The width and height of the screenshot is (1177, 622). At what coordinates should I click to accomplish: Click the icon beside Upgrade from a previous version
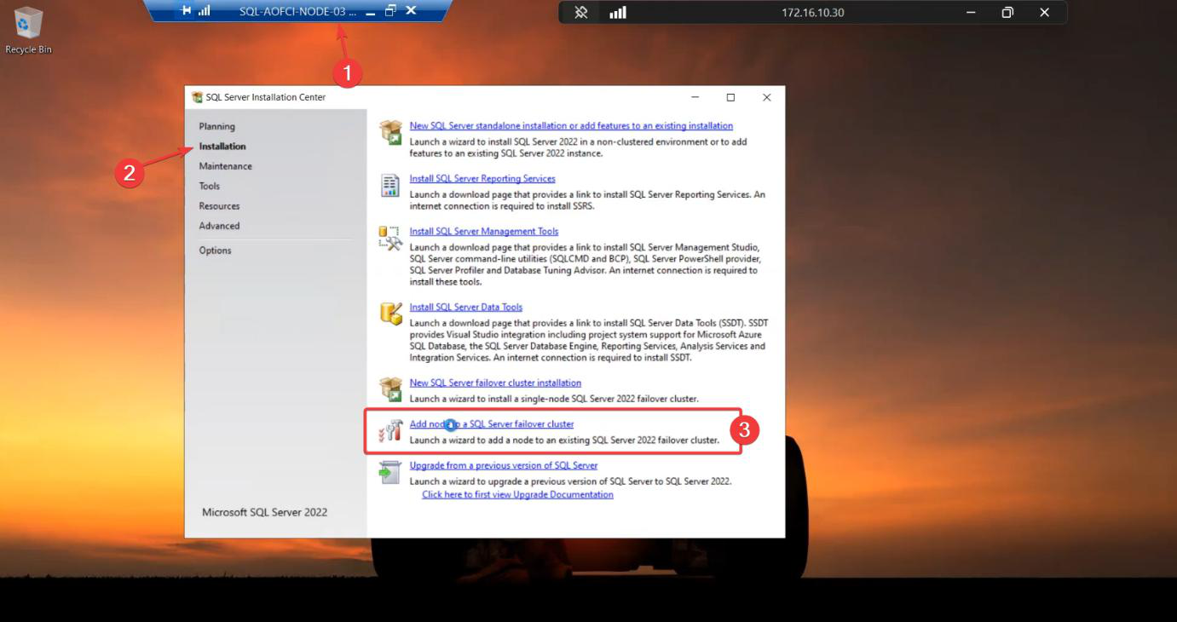click(390, 472)
